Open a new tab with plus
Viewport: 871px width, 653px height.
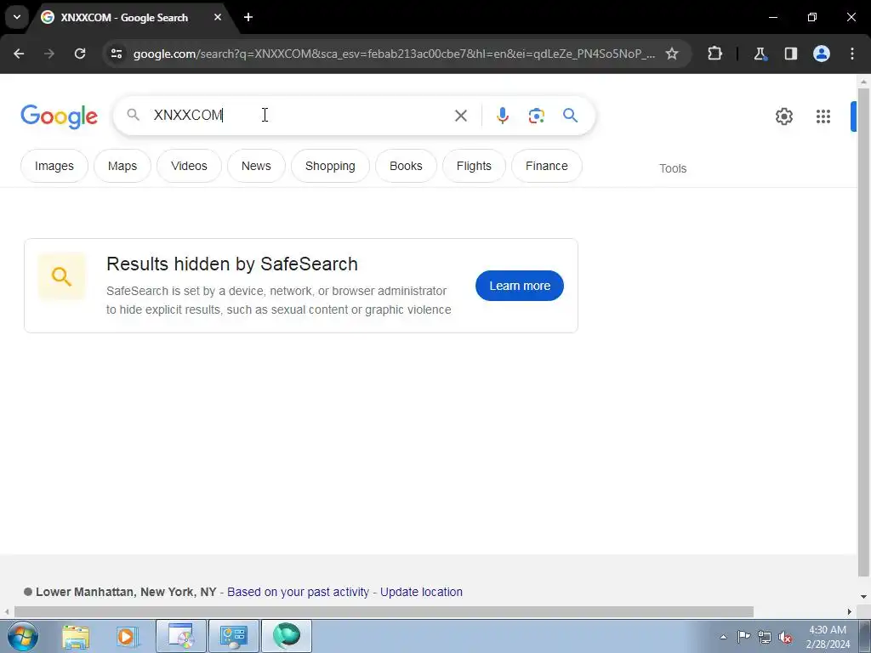(x=248, y=17)
